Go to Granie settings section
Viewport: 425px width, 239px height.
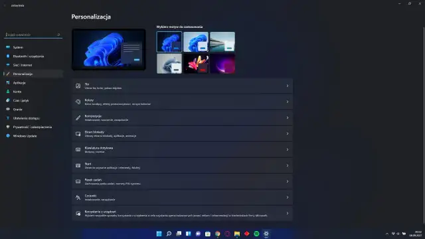coord(33,109)
